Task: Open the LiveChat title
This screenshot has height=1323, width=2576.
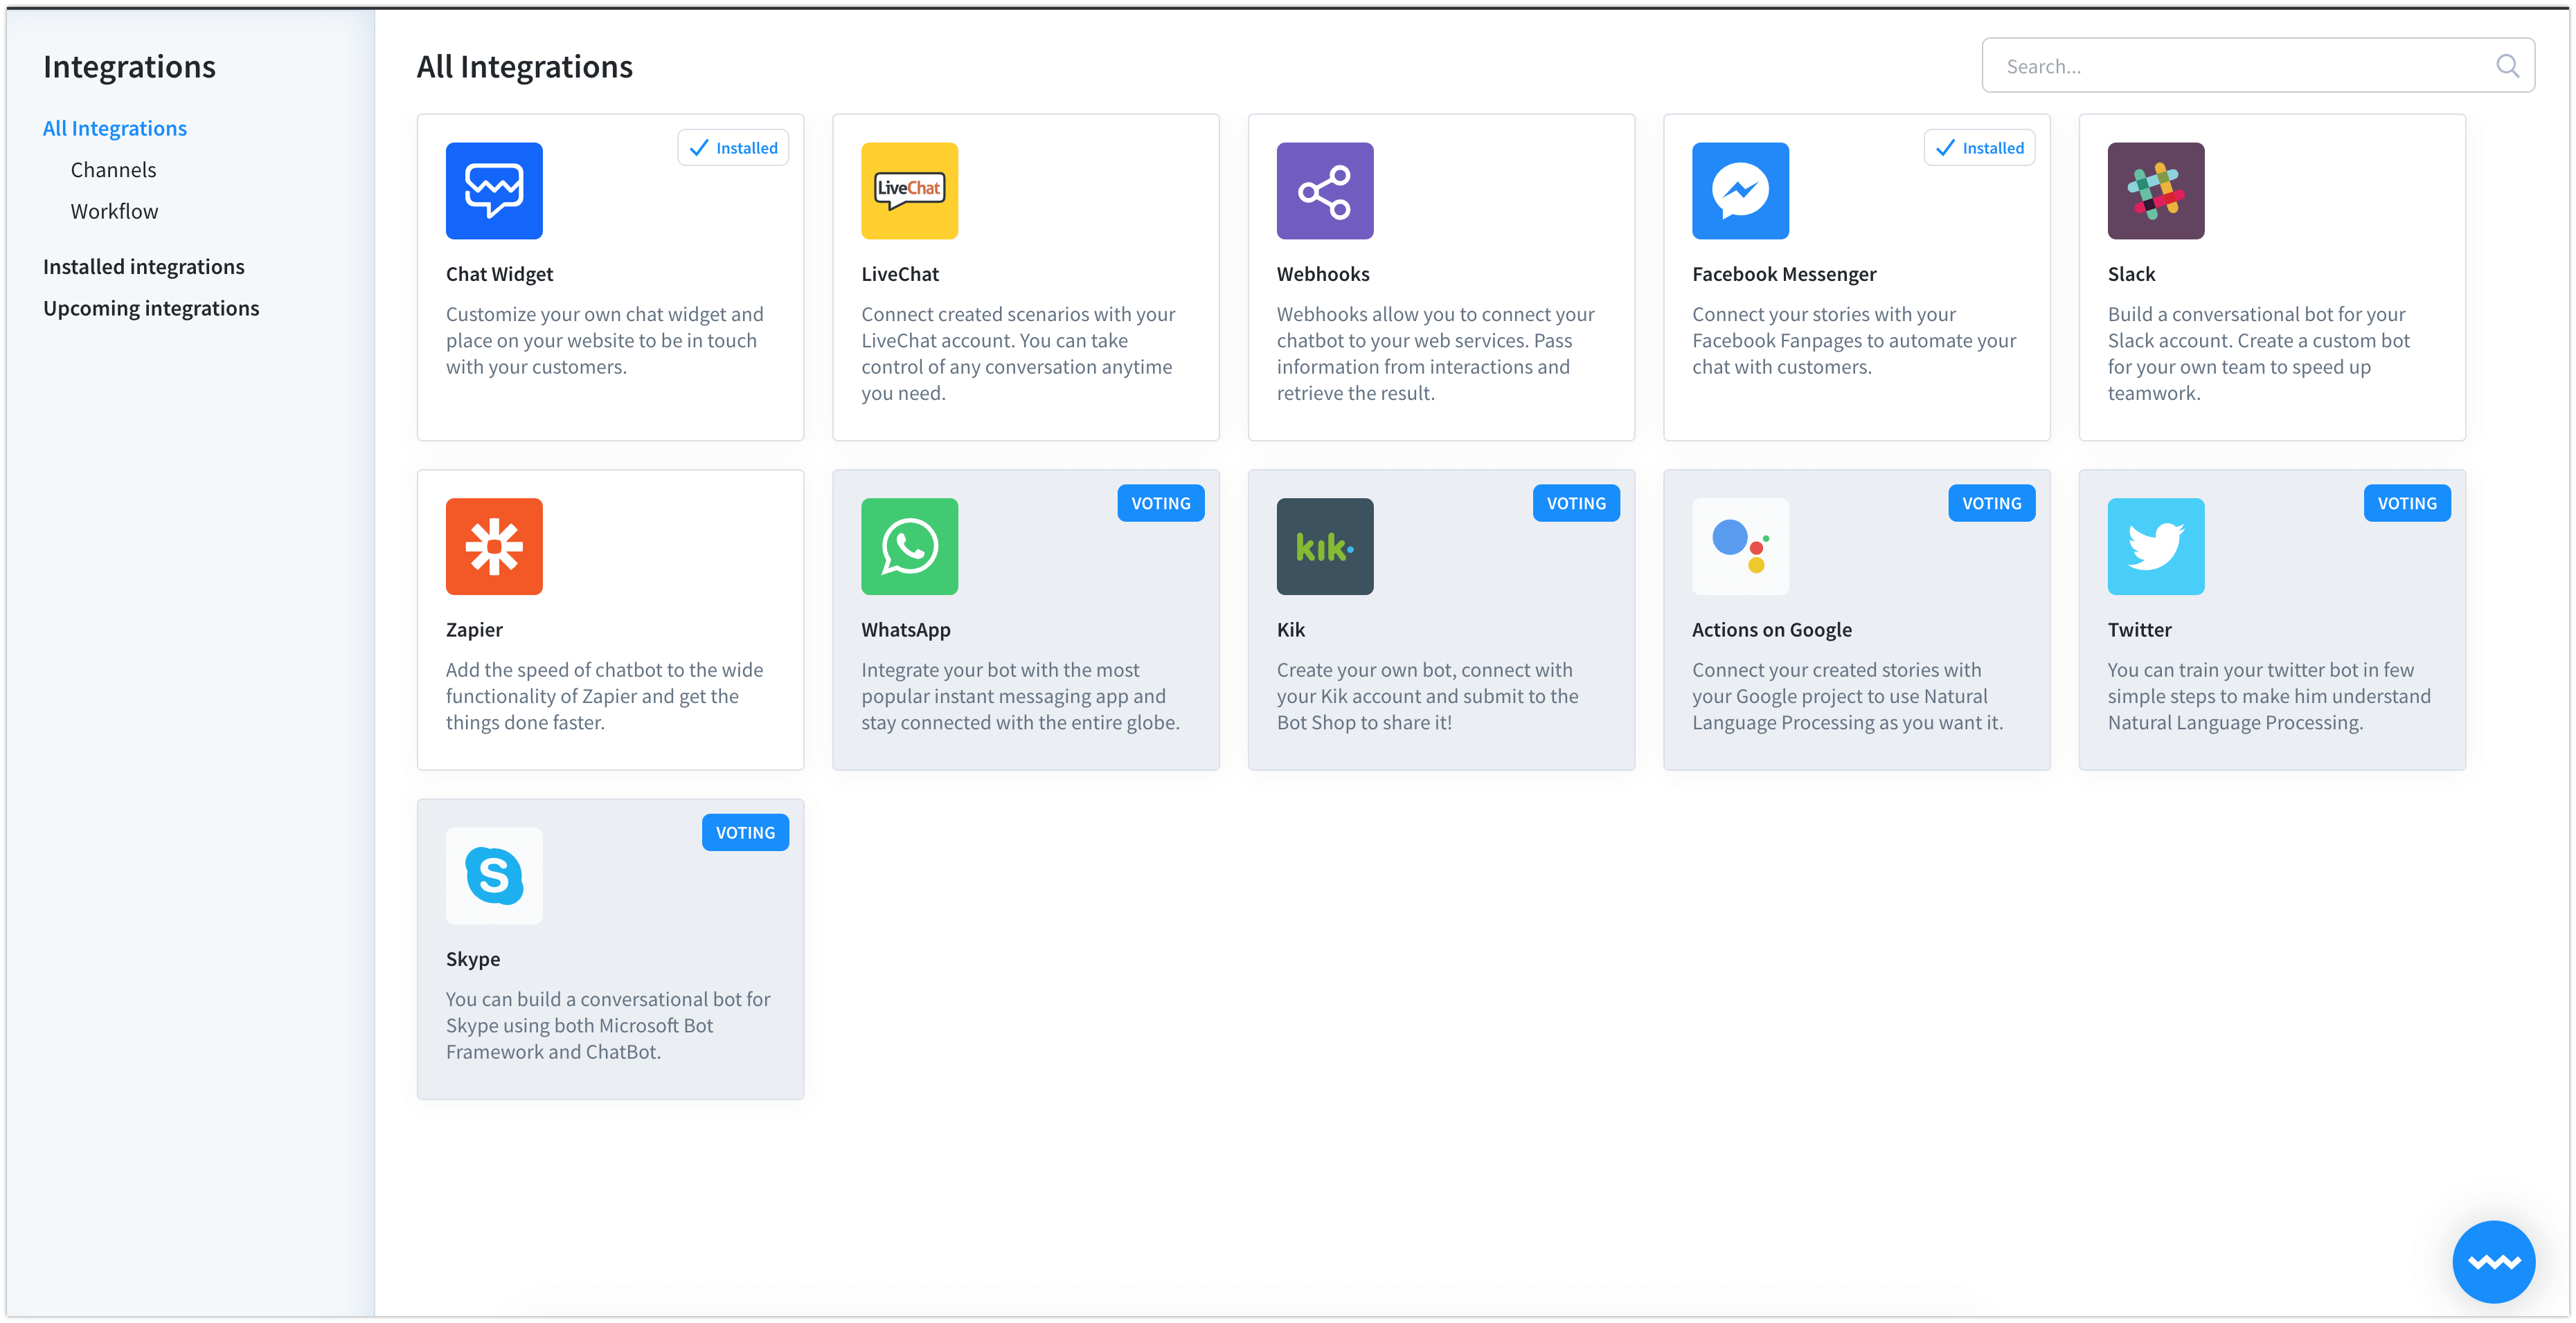Action: 900,274
